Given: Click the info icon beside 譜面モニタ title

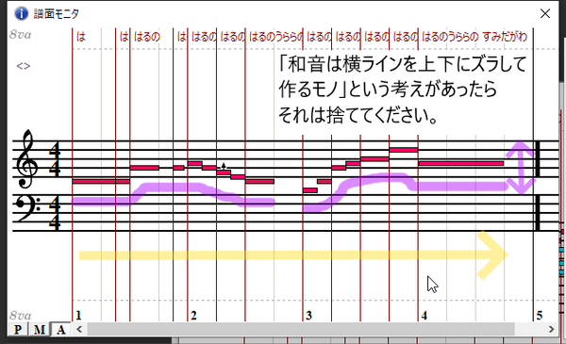Looking at the screenshot, I should [x=21, y=14].
